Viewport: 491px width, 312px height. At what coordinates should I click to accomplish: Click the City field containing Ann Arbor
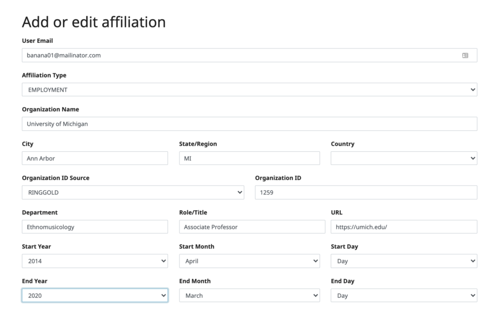(95, 158)
